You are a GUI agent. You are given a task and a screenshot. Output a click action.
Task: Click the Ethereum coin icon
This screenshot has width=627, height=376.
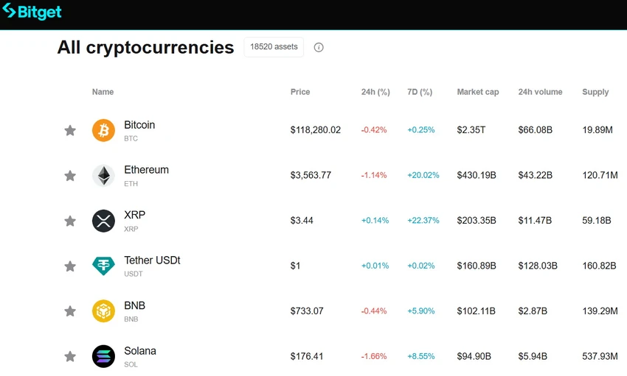tap(103, 175)
